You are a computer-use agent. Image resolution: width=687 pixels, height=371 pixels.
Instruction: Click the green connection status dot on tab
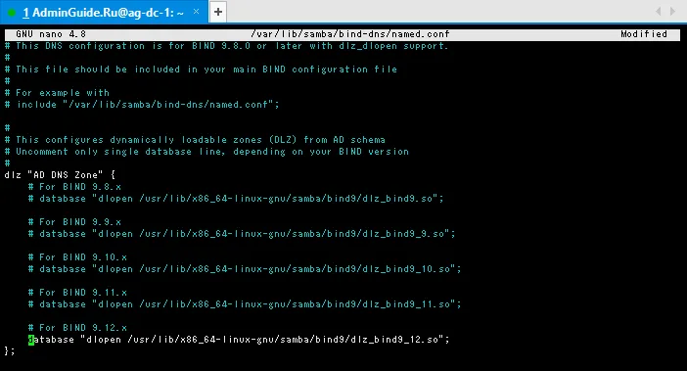(12, 13)
